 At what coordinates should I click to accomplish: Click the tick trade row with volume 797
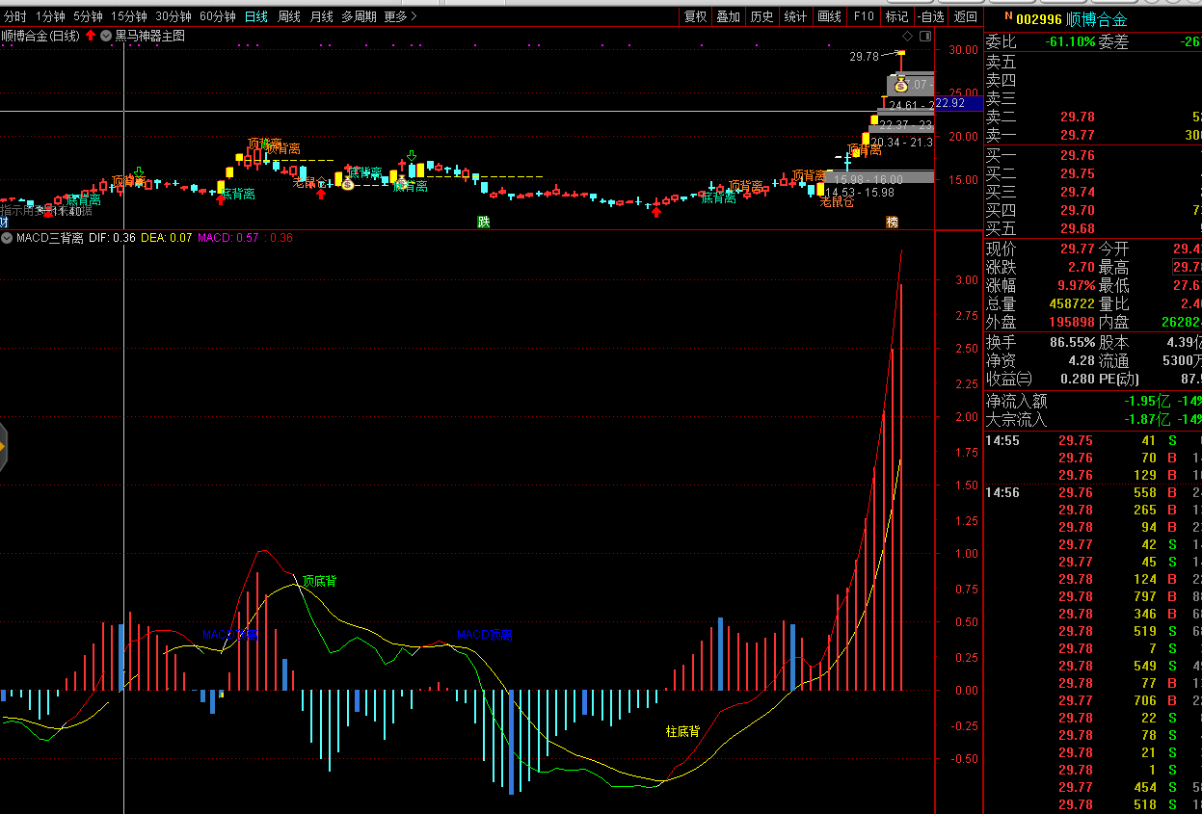pos(1093,596)
